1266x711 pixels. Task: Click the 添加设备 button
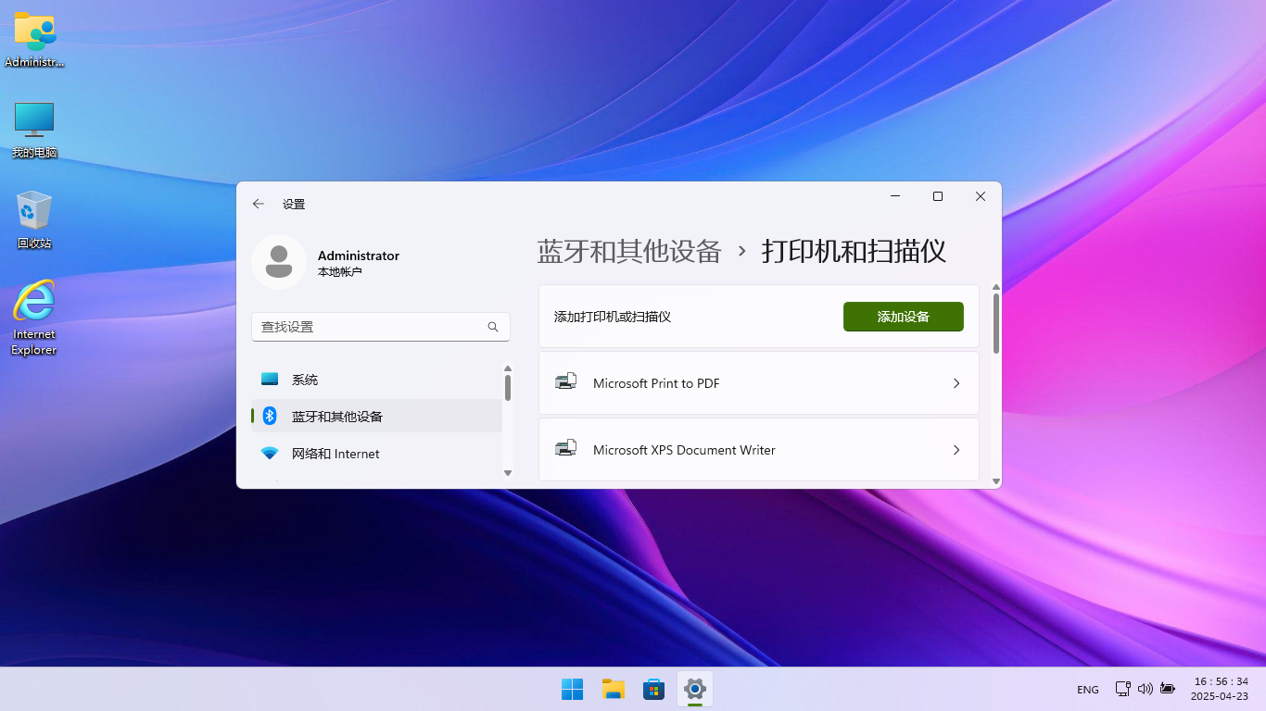point(904,317)
